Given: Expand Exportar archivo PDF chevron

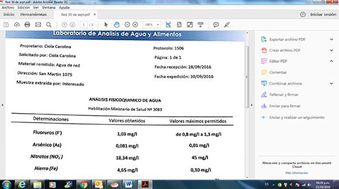Looking at the screenshot, I should pos(331,39).
